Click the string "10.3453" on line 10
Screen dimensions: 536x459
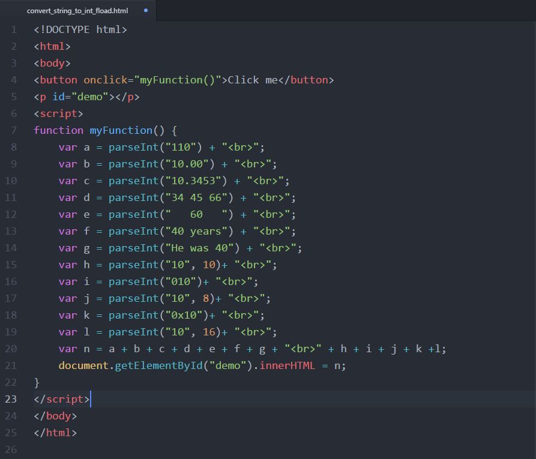tap(193, 181)
